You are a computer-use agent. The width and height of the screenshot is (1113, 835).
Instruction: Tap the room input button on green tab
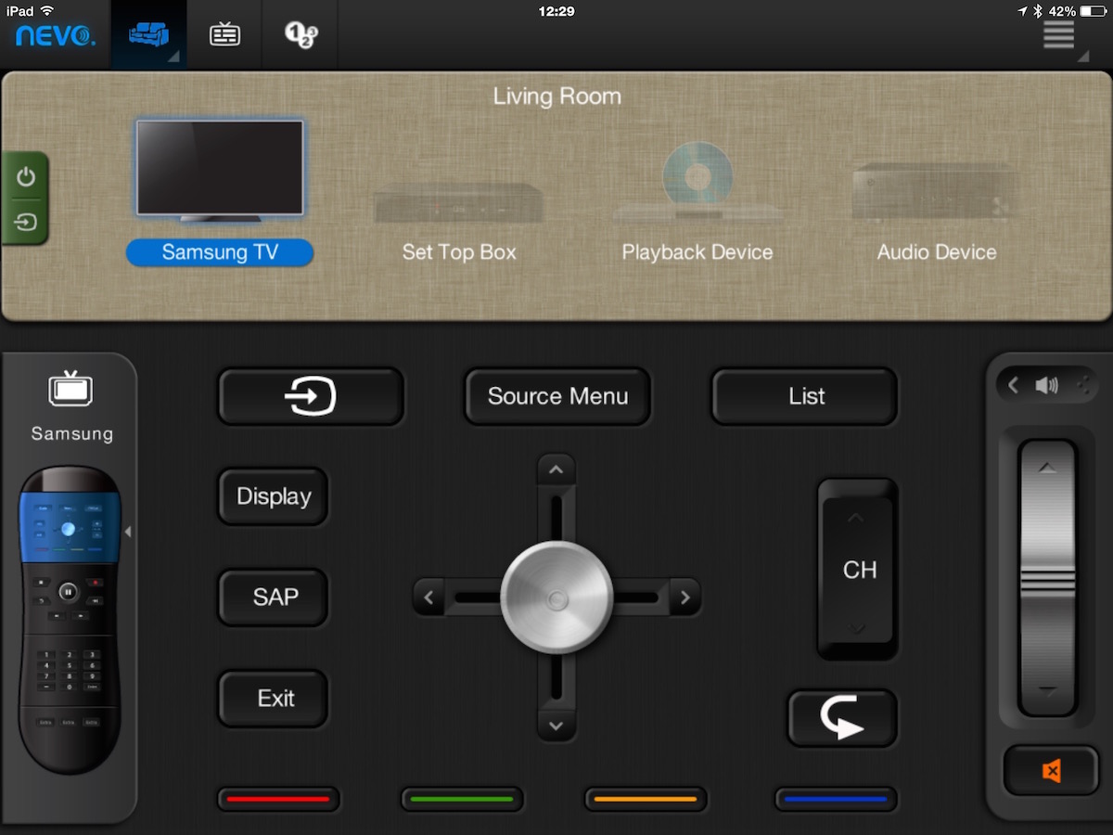point(25,223)
